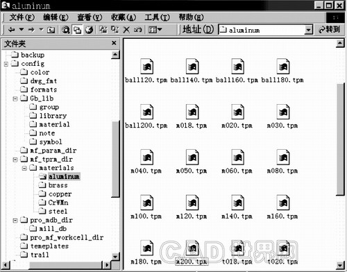The image size is (347, 272).
Task: Collapse the mf_tprm_dir folder node
Action: pyautogui.click(x=15, y=160)
